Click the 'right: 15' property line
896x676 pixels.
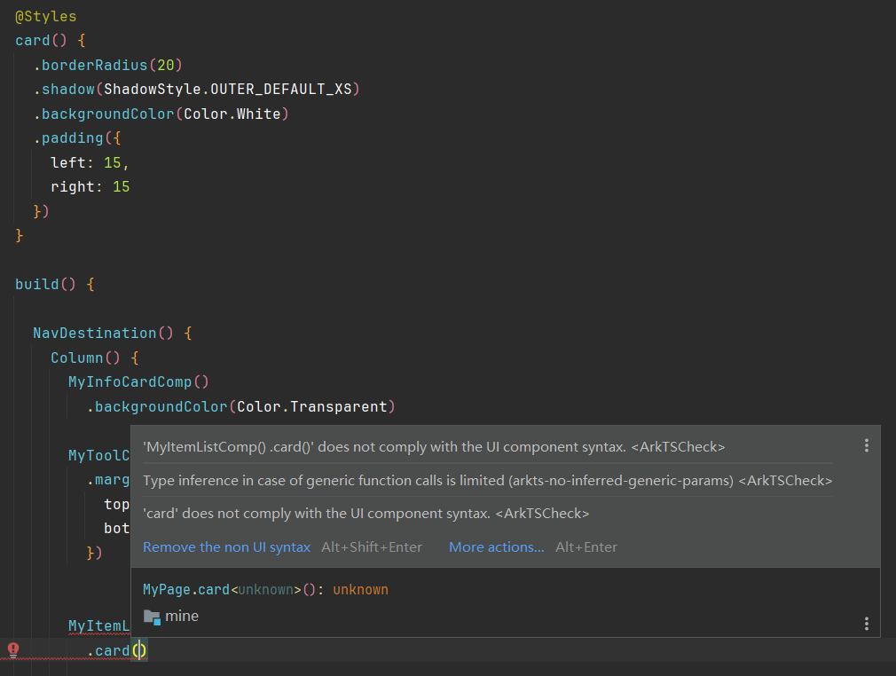pyautogui.click(x=90, y=187)
